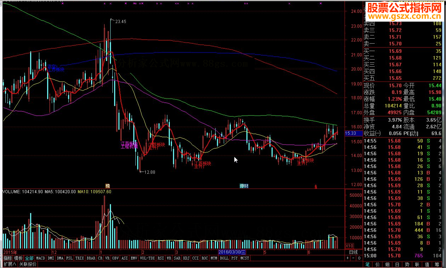Click the X10 volume scale label
Viewport: 446px width, 268px height.
coord(350,246)
